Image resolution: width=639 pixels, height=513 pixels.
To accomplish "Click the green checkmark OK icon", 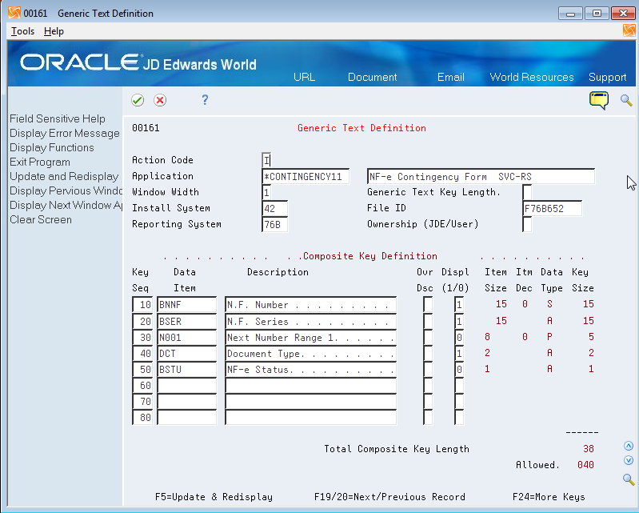I will 138,100.
